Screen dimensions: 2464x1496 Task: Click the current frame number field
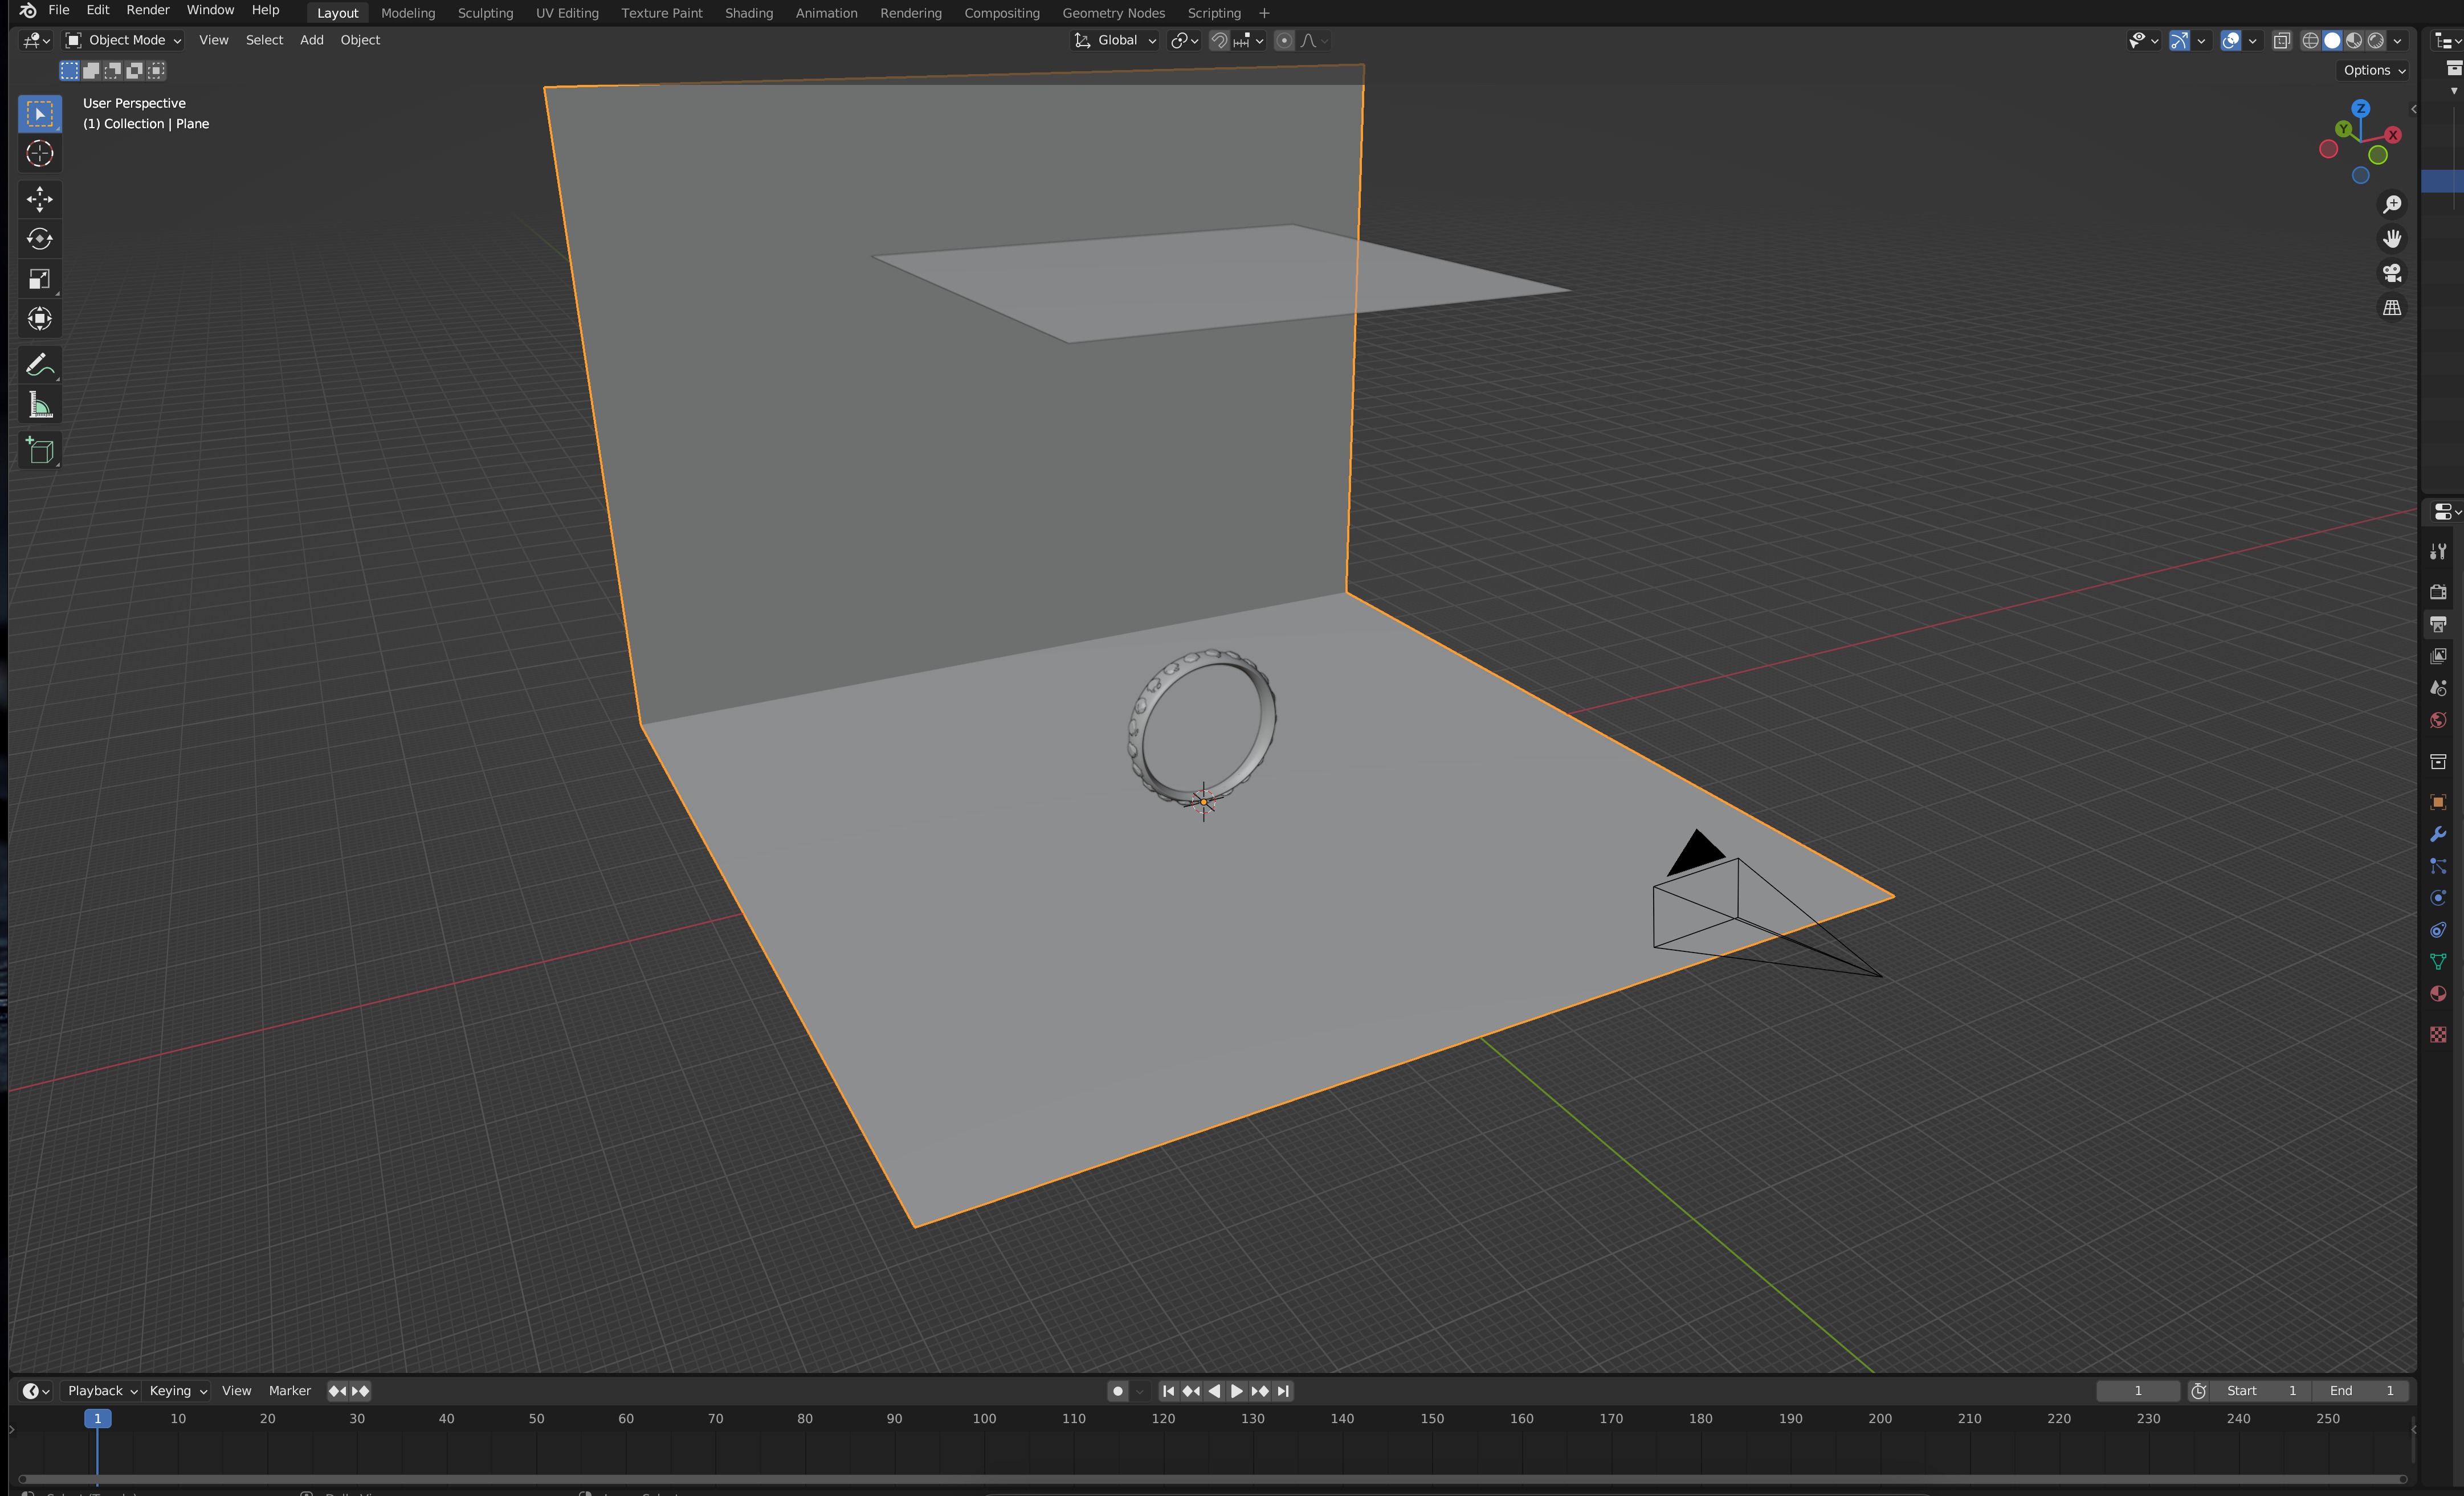2138,1391
